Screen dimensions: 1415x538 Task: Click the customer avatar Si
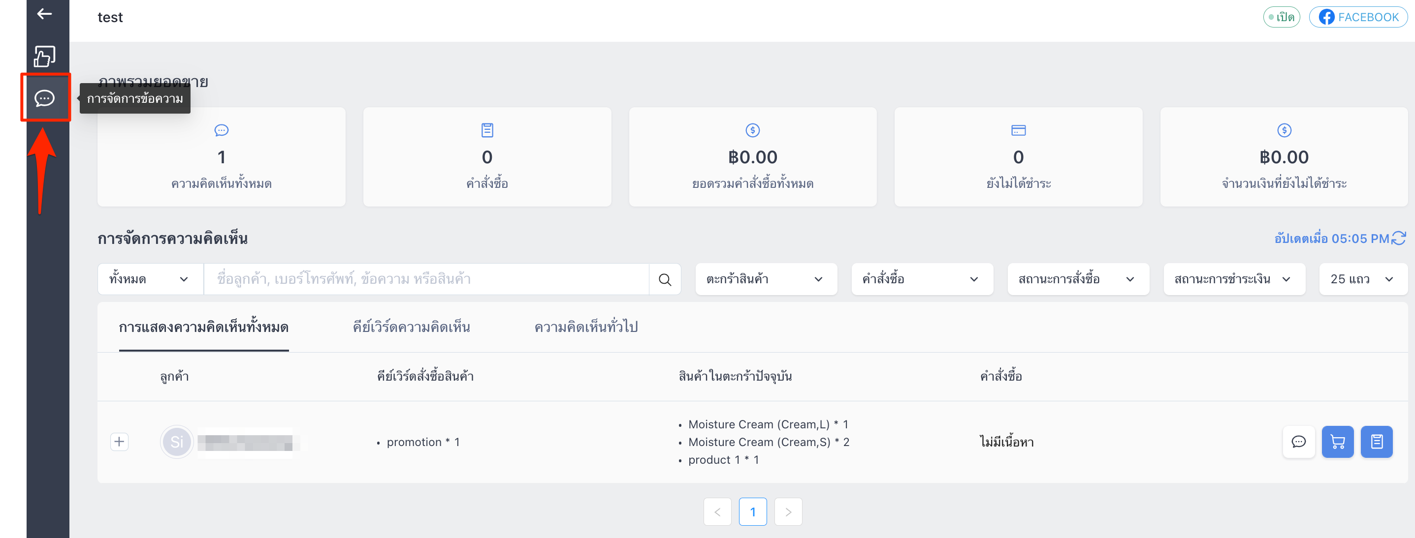176,442
